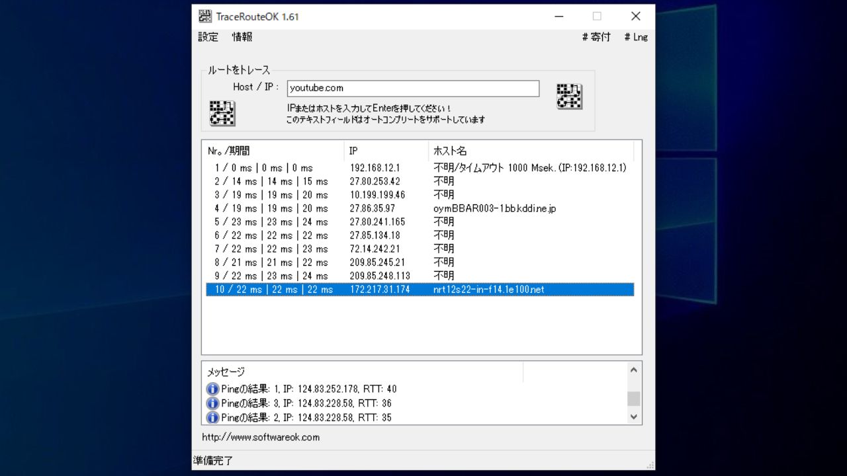
Task: Click the message list scroll down arrow
Action: click(634, 416)
